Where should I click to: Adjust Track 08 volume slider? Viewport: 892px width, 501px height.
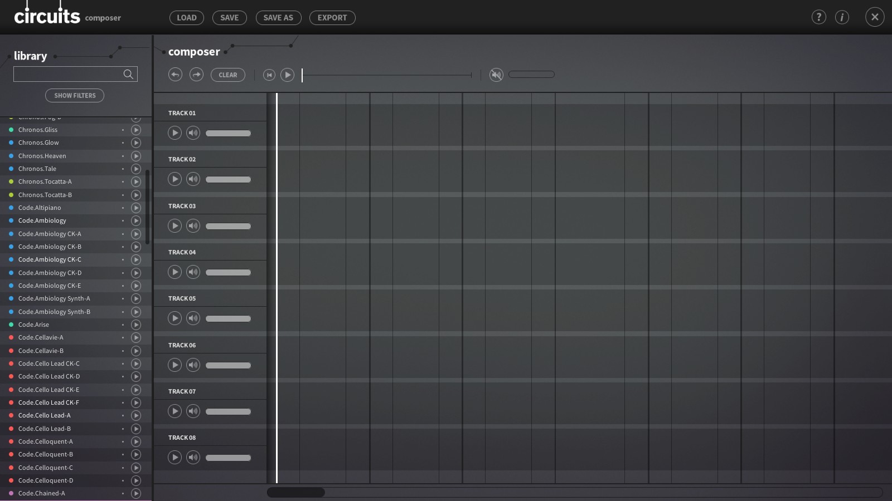(229, 458)
